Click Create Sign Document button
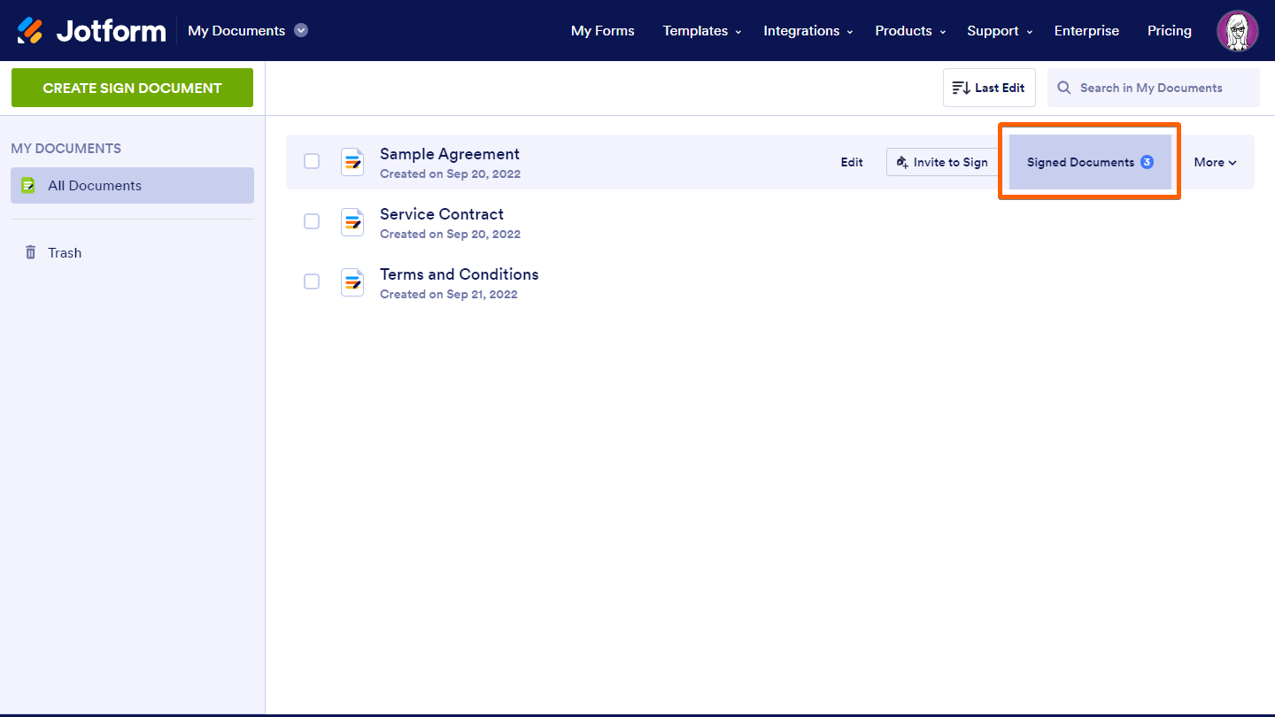 coord(132,88)
